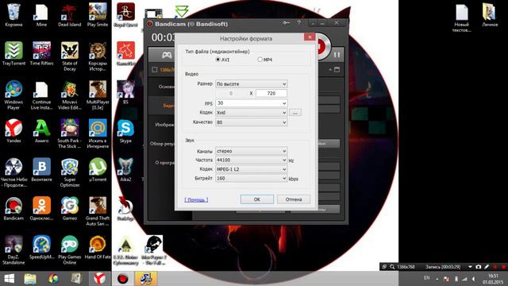Click Bandicam key registration icon

point(286,23)
